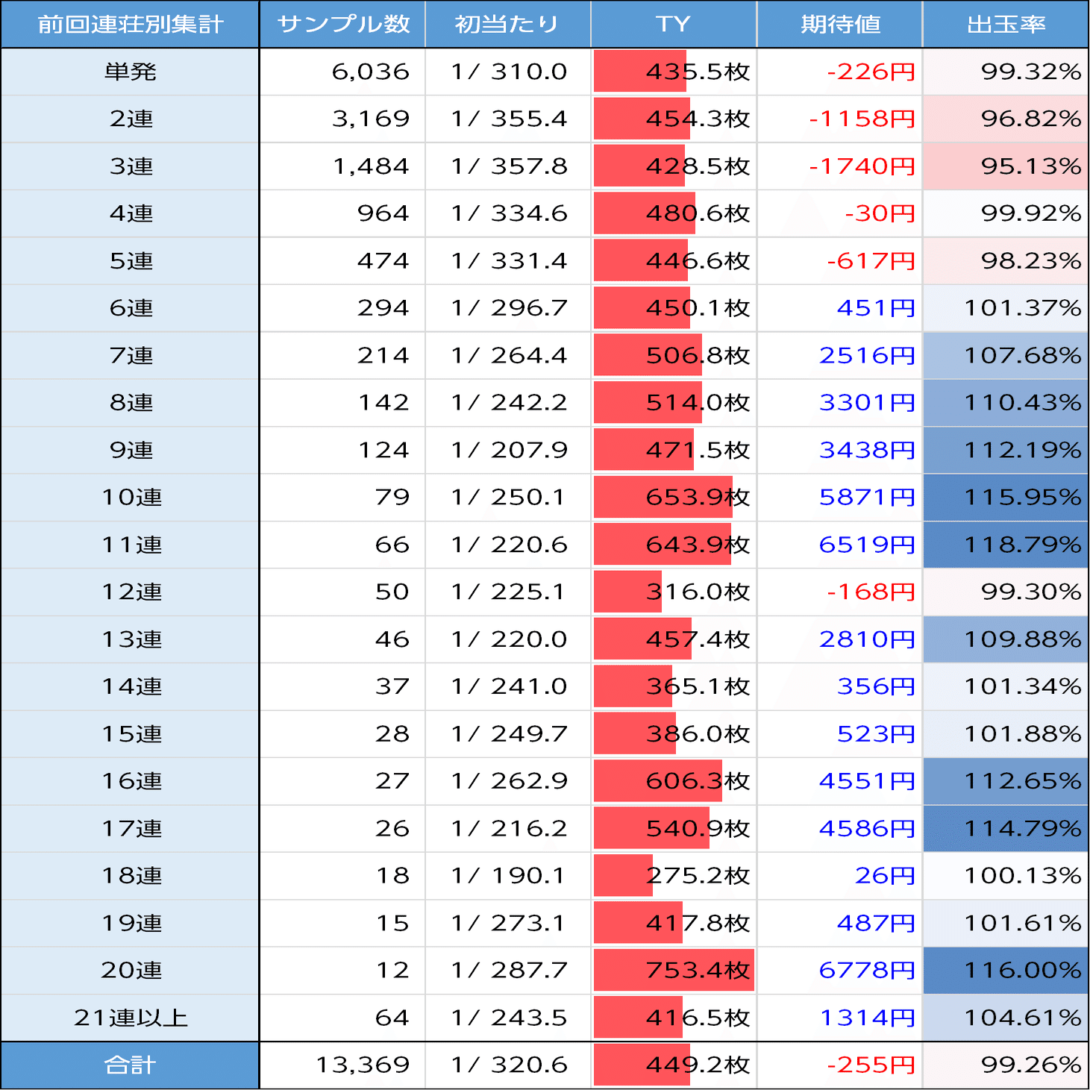This screenshot has width=1090, height=1090.
Task: Select the 14連 row label
Action: [x=130, y=686]
